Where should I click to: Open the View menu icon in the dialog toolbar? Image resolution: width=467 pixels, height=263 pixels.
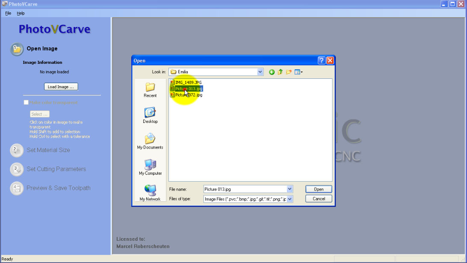click(299, 72)
